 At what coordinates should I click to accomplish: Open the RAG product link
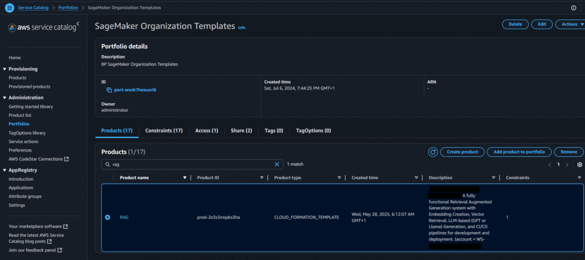pos(124,217)
